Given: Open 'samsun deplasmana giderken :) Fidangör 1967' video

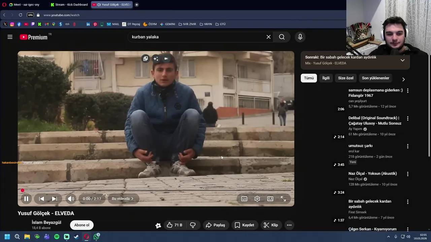Looking at the screenshot, I should click(x=375, y=93).
